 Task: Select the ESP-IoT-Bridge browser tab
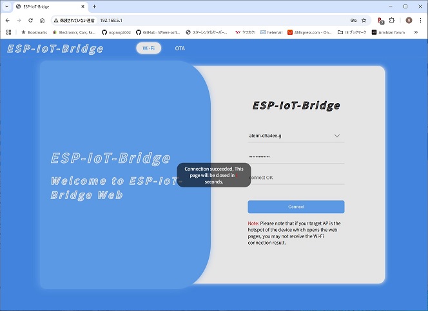[50, 6]
